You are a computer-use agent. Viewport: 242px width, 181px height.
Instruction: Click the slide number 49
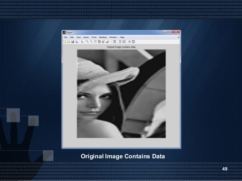point(225,169)
